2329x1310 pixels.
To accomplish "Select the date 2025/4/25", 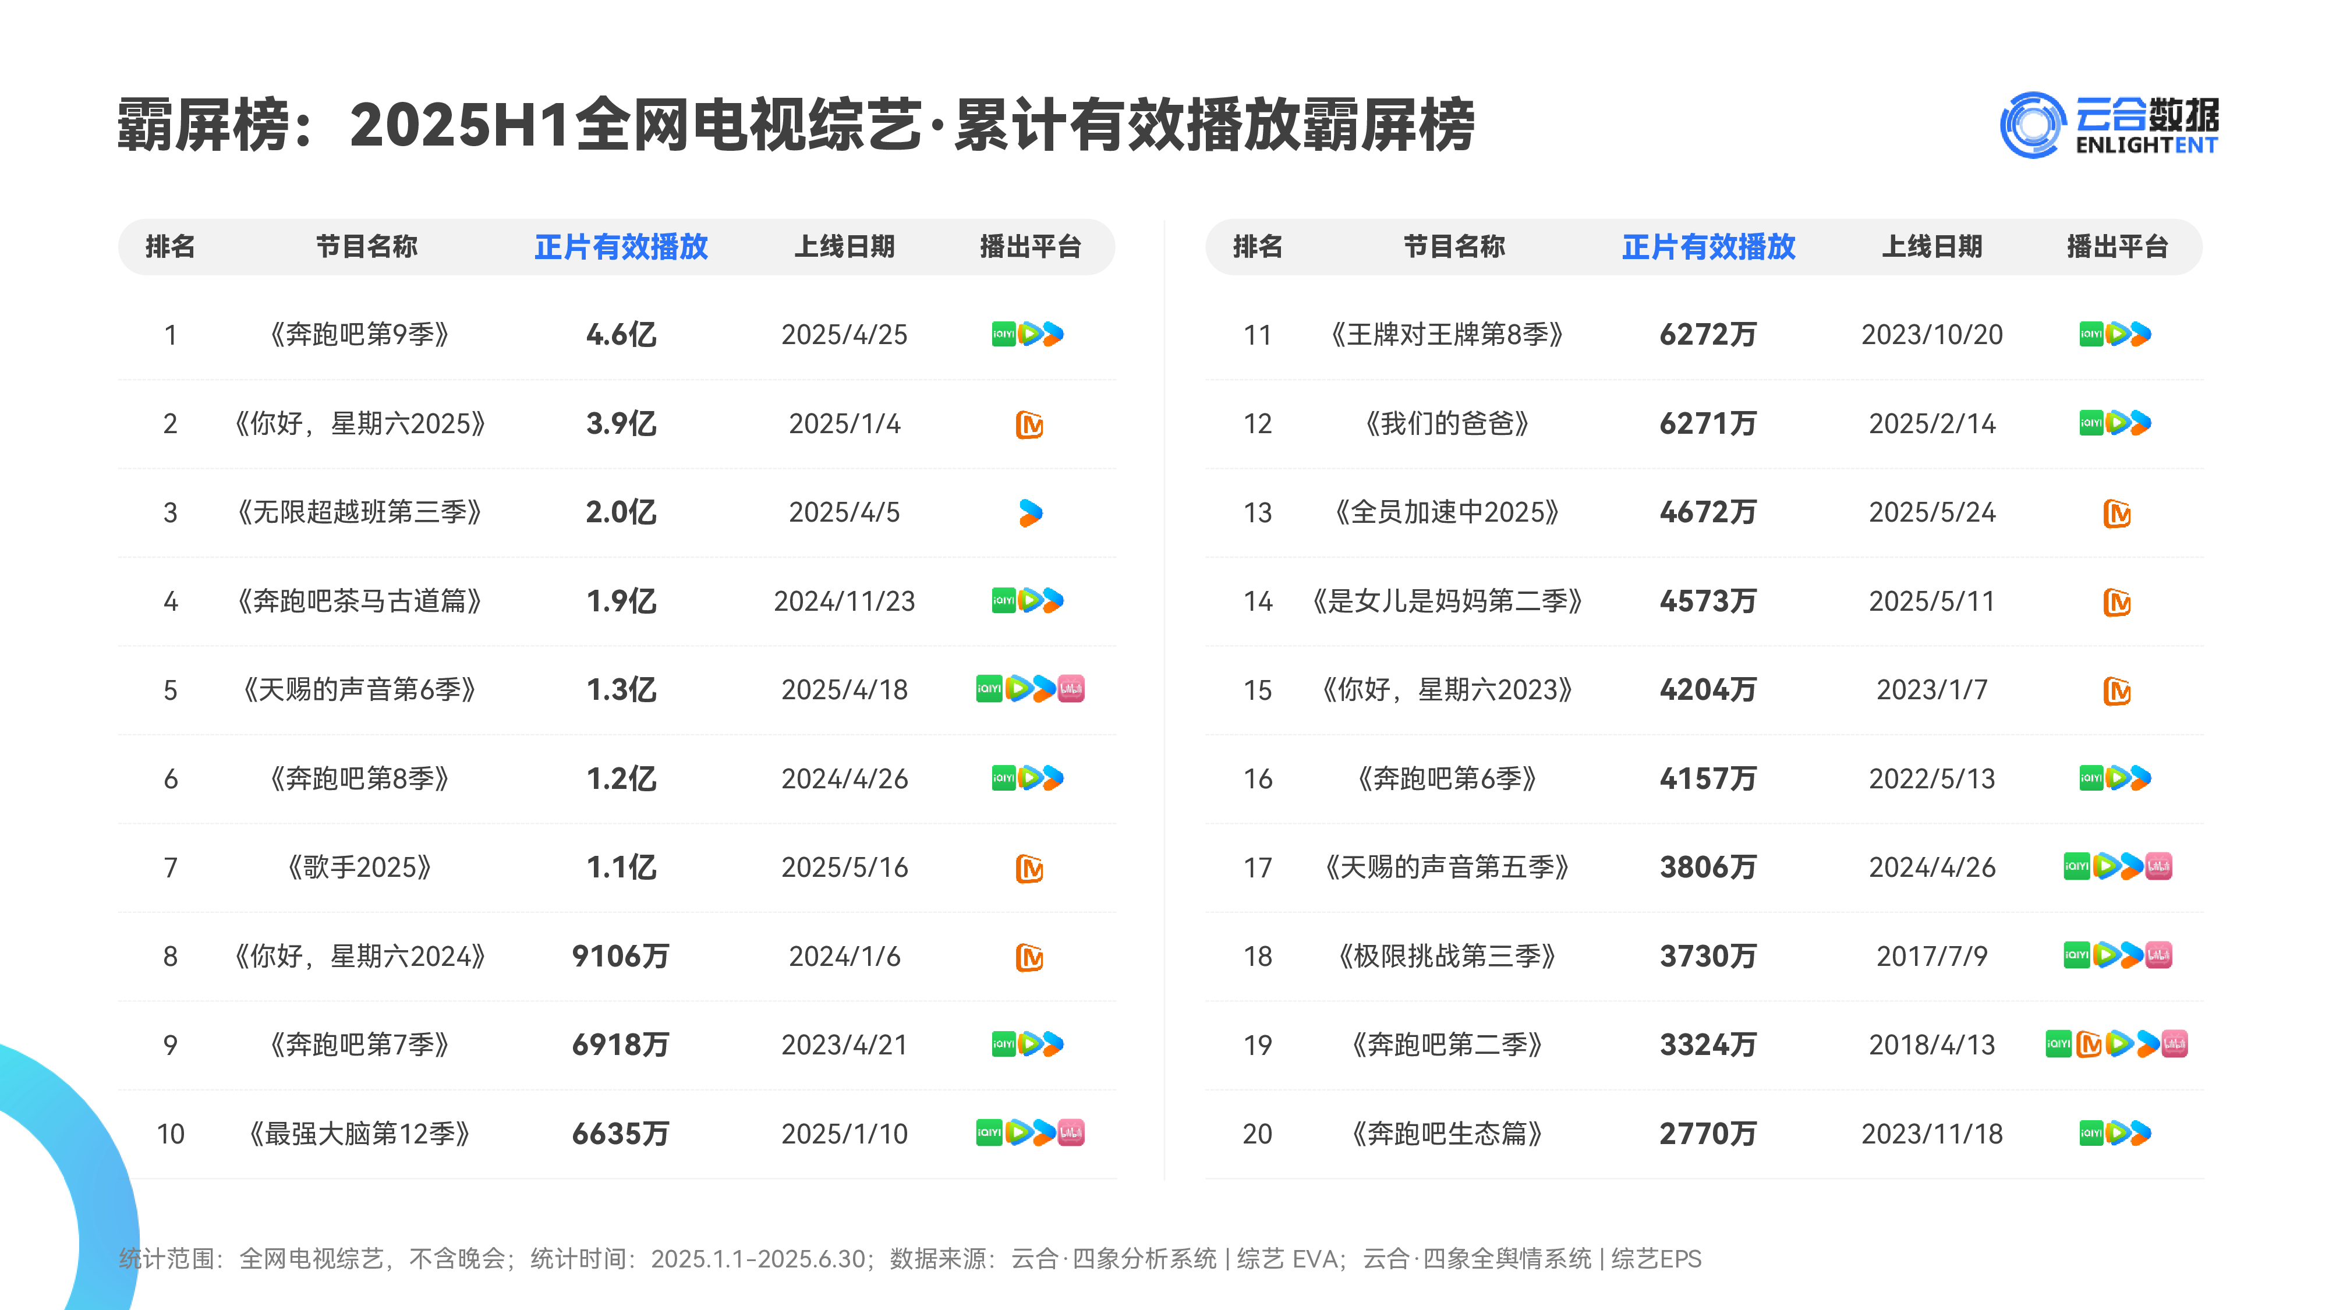I will 844,335.
